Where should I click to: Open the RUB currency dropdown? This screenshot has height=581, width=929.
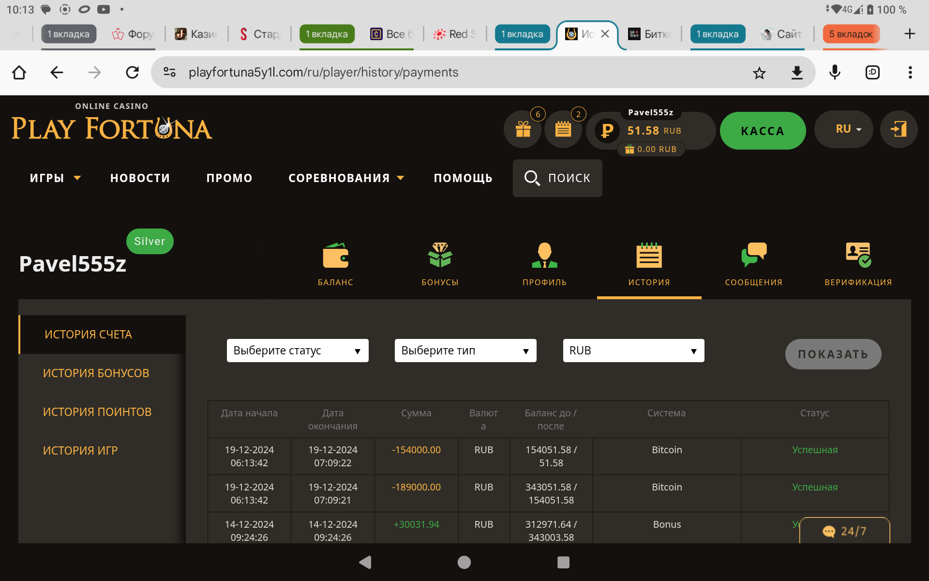coord(633,351)
